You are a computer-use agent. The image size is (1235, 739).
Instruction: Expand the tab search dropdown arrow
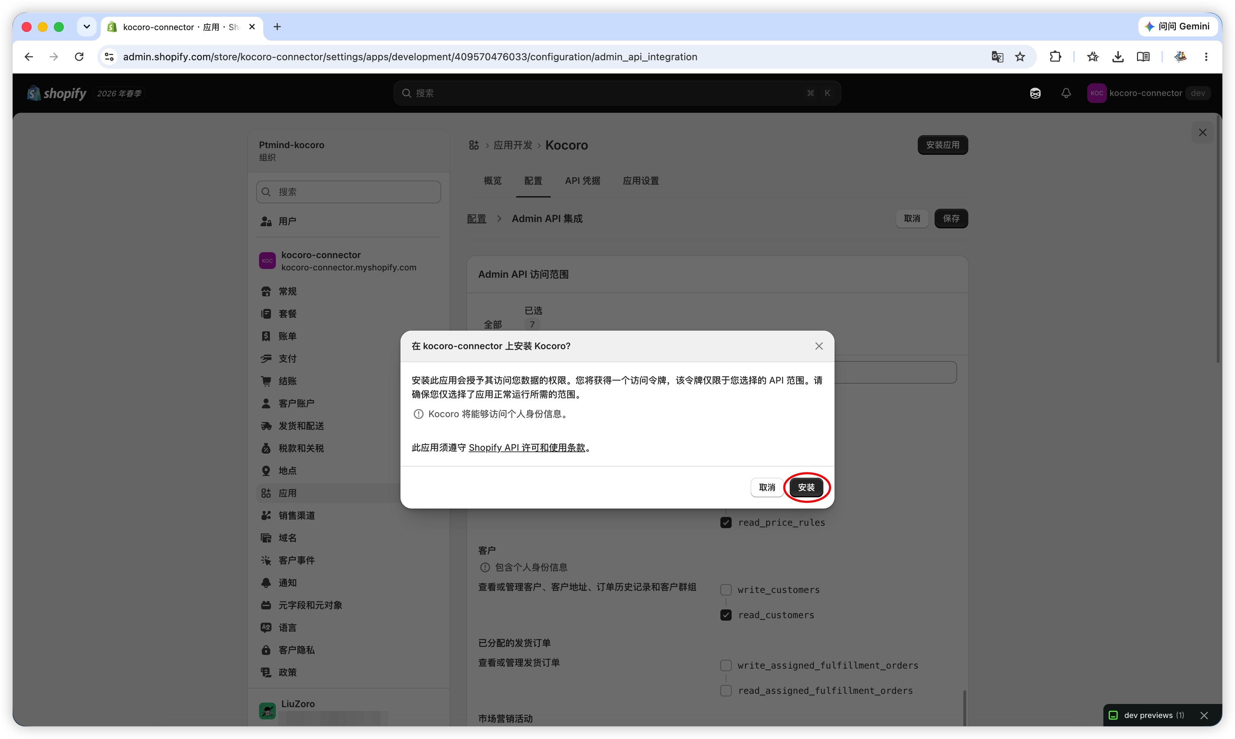(x=86, y=27)
